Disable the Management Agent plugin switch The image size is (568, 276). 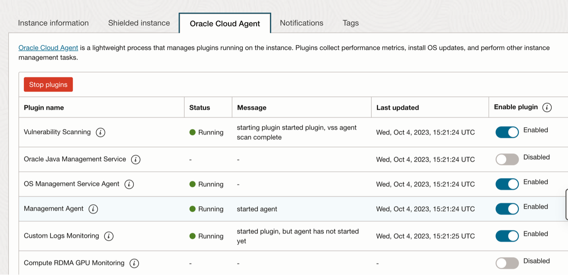coord(507,209)
